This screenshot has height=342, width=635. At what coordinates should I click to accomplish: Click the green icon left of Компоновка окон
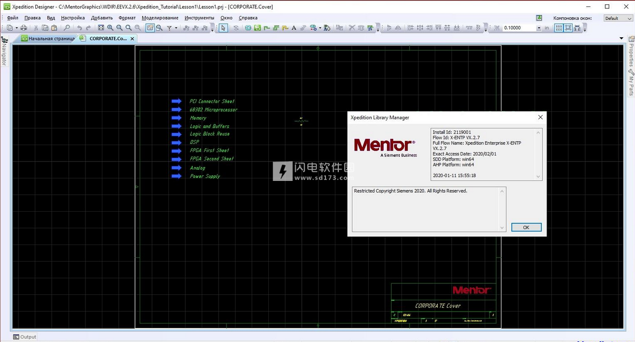pyautogui.click(x=539, y=18)
